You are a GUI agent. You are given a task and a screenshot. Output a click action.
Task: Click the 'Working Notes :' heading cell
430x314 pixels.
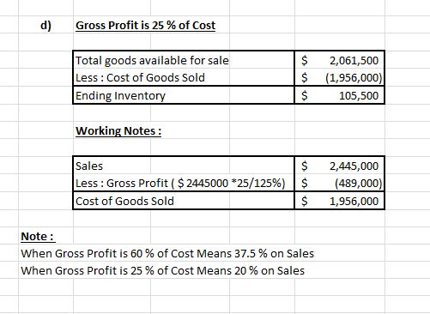118,131
